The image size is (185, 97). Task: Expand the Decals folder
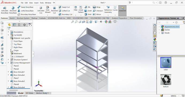click(159, 33)
